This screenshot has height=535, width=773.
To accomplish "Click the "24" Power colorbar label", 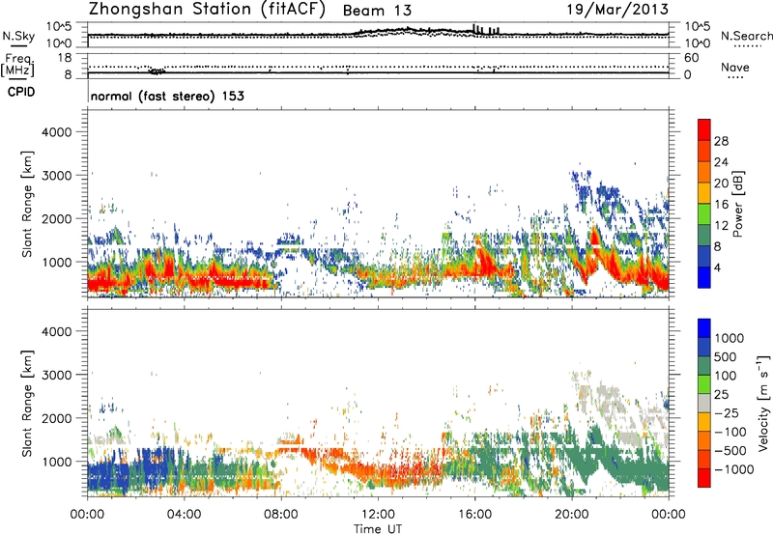I will (721, 162).
